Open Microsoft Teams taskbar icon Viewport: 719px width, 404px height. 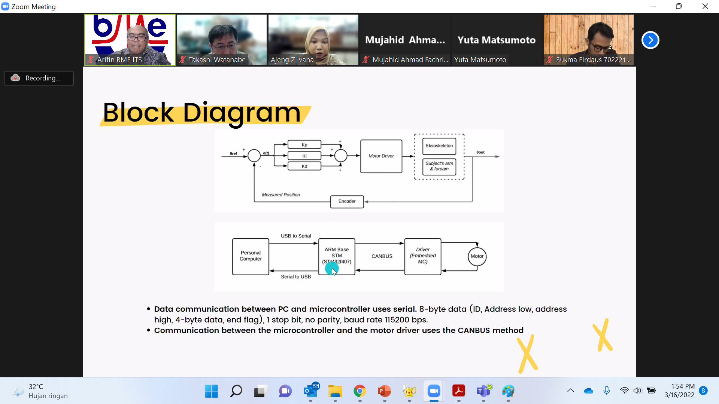[x=483, y=391]
